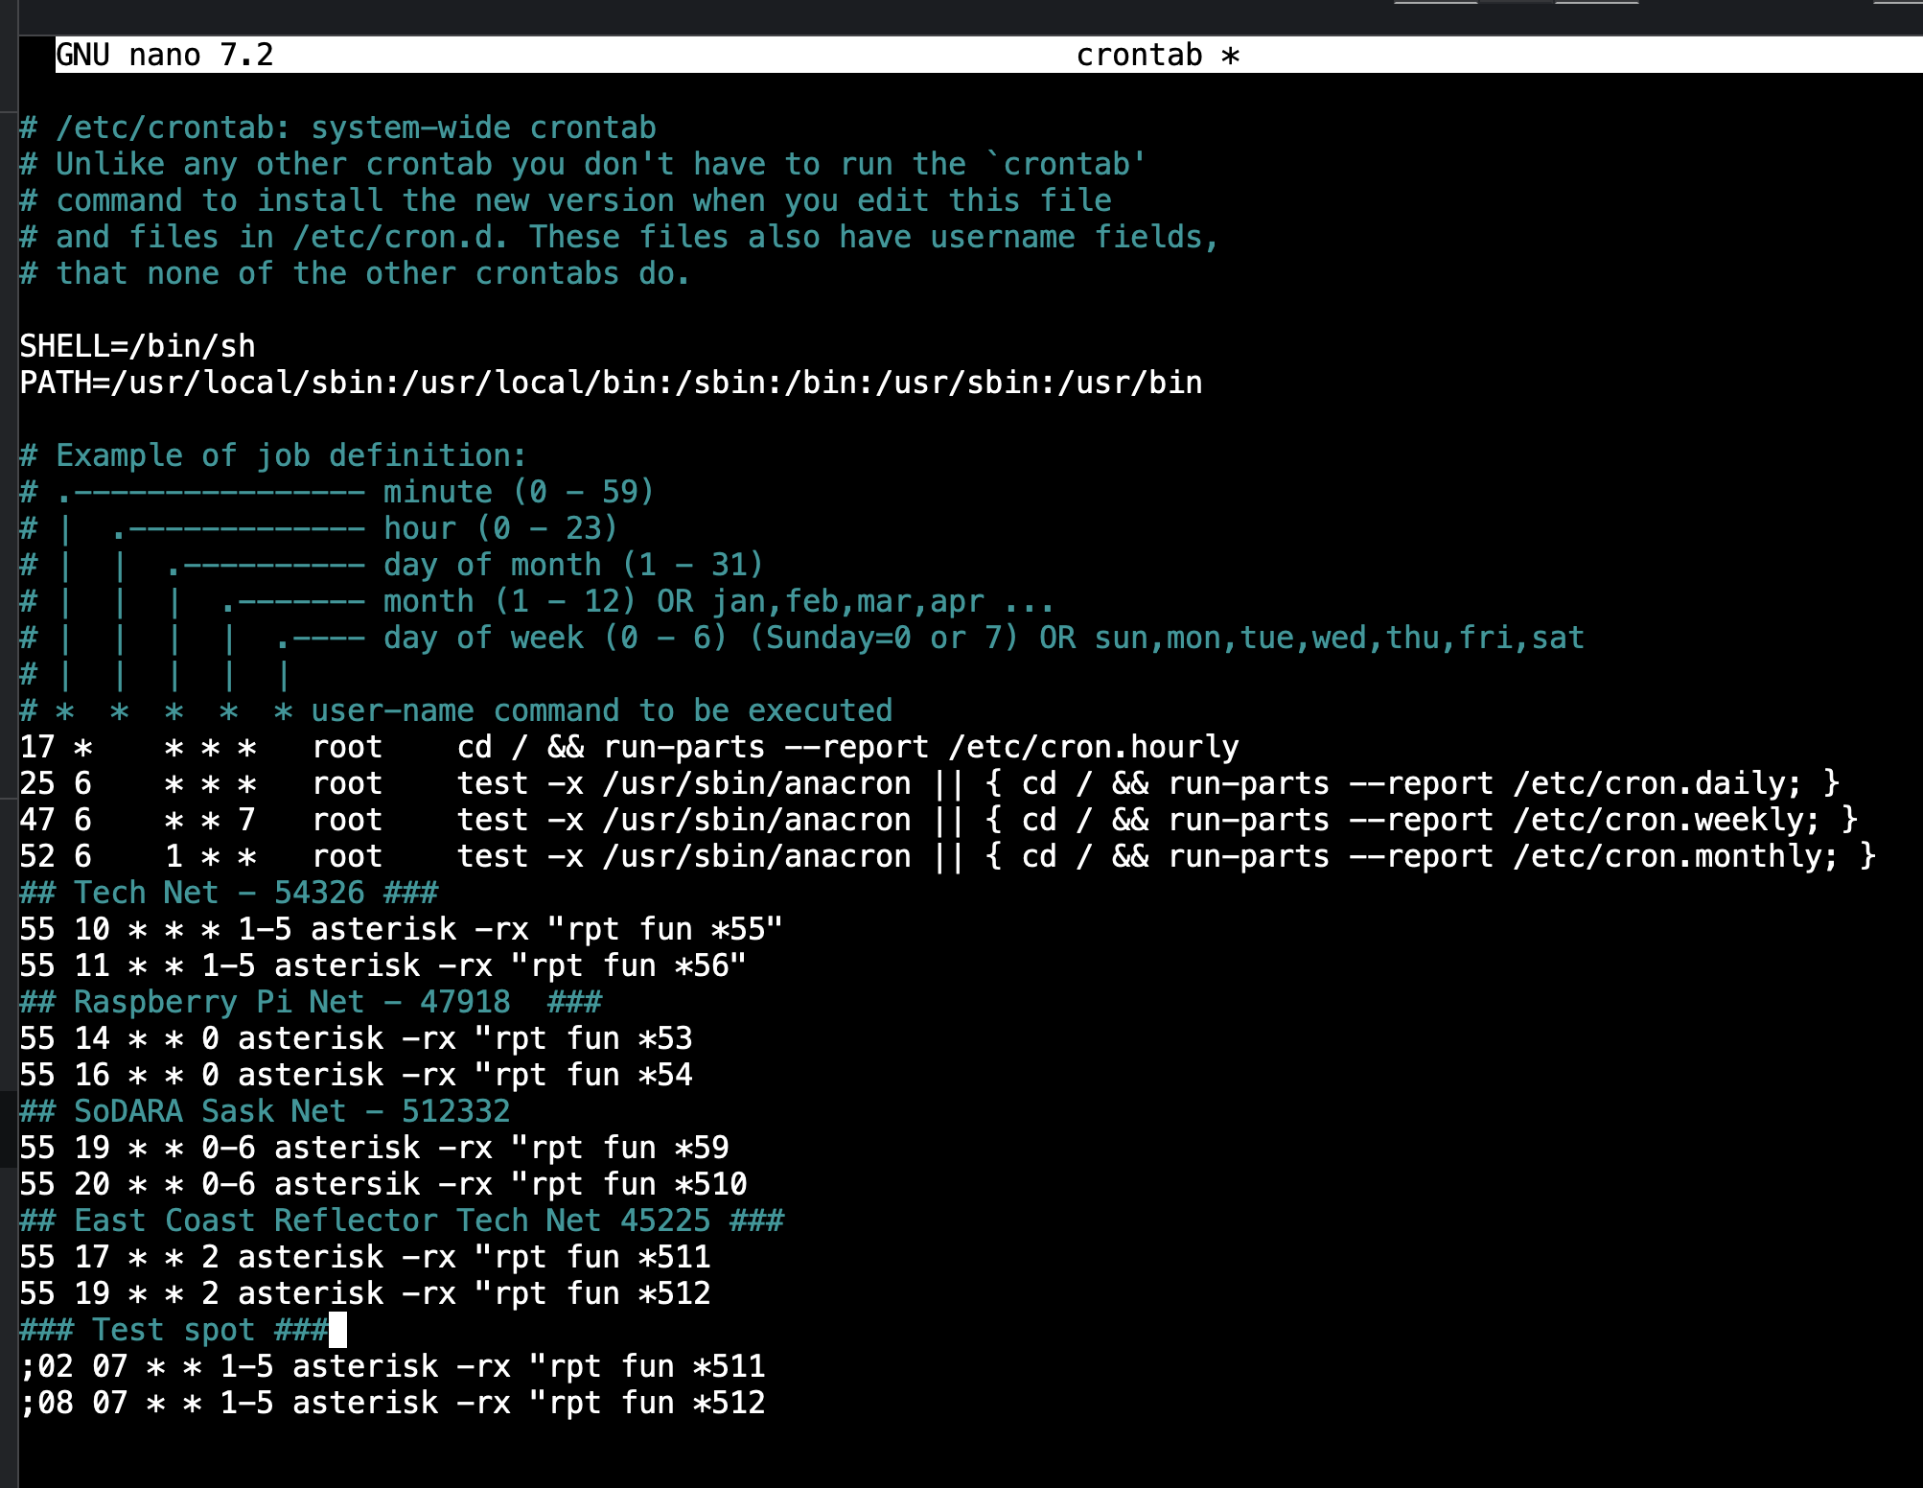Click the 'user-name command to be executed' line
The width and height of the screenshot is (1923, 1488).
click(x=456, y=710)
